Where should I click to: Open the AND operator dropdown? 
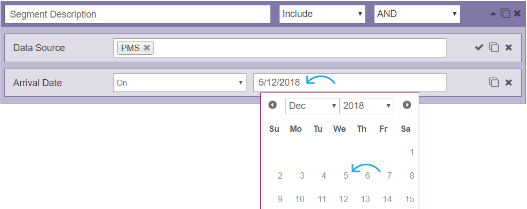coord(417,14)
